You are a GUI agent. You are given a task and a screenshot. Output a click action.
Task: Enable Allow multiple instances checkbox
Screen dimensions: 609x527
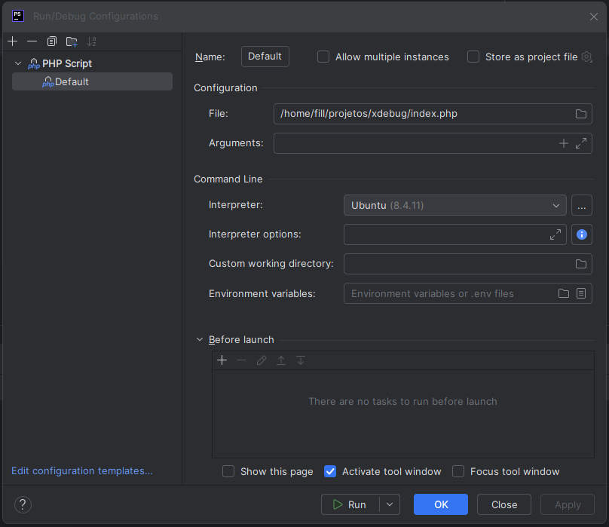(323, 57)
